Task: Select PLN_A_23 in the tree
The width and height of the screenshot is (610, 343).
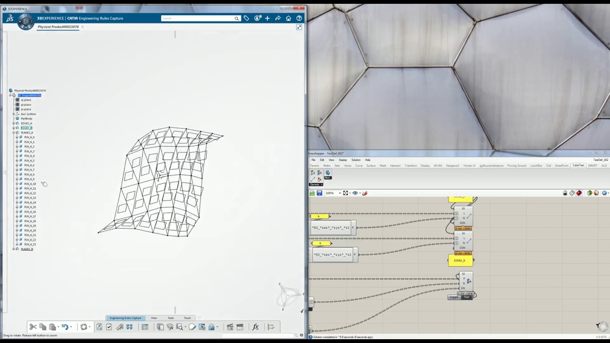Action: (30, 244)
